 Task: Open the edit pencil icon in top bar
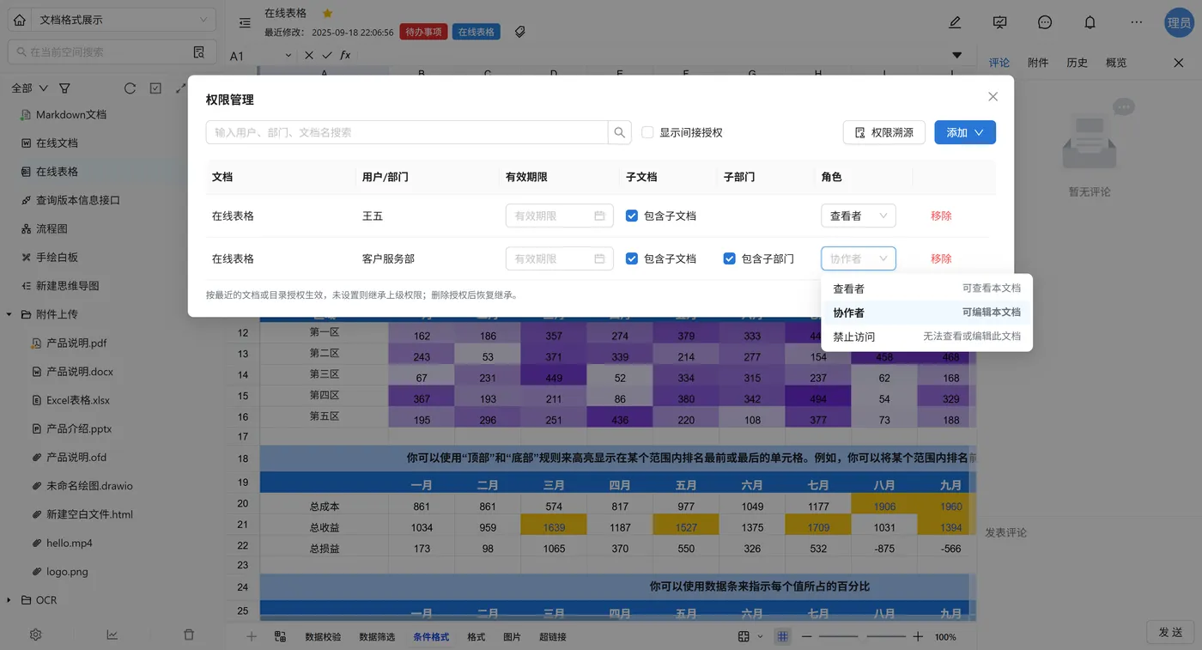click(955, 23)
